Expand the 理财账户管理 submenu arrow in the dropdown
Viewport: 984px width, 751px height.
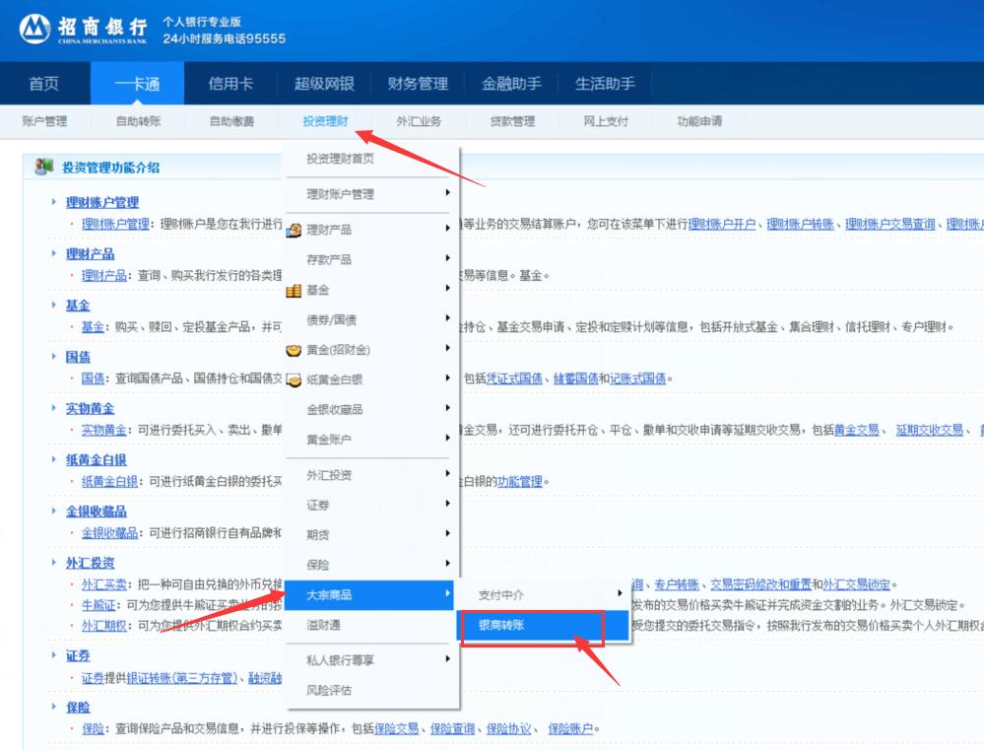pos(447,193)
